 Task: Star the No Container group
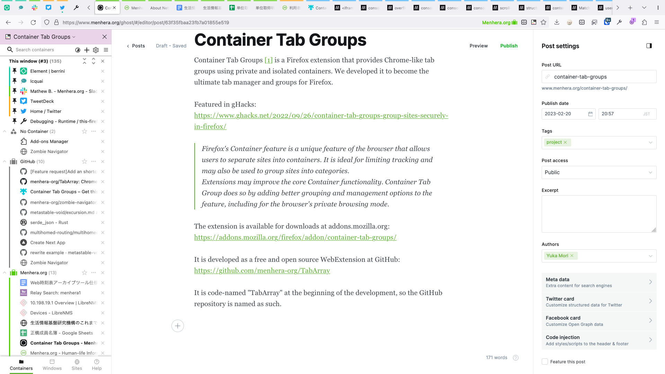pyautogui.click(x=85, y=132)
